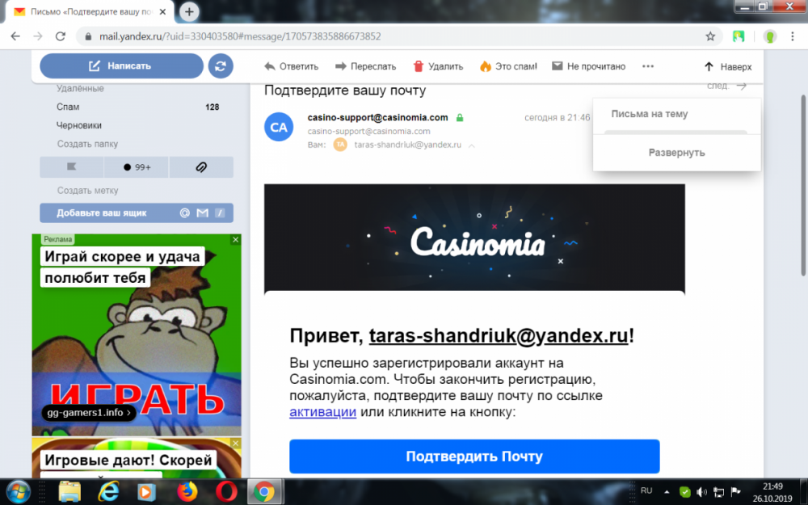Screen dimensions: 808x505
Task: Close the monkey advertisement banner
Action: [236, 239]
